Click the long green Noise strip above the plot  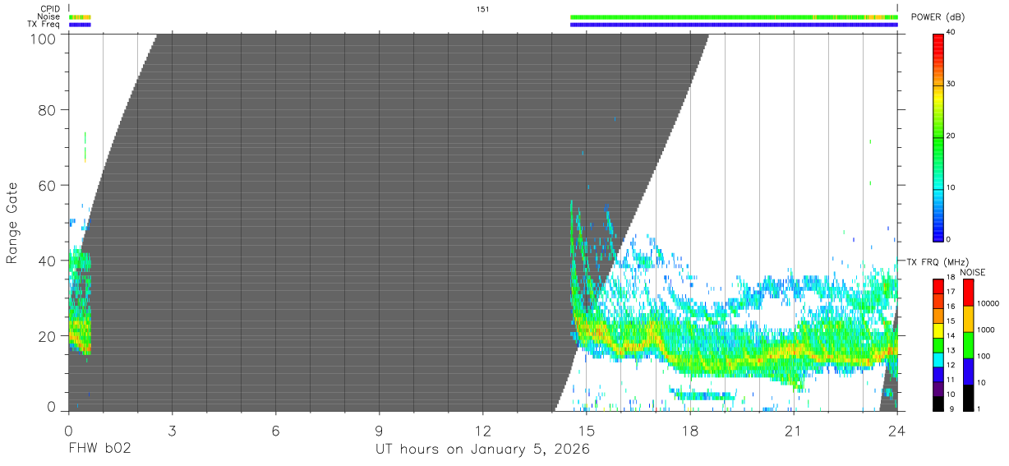(734, 16)
